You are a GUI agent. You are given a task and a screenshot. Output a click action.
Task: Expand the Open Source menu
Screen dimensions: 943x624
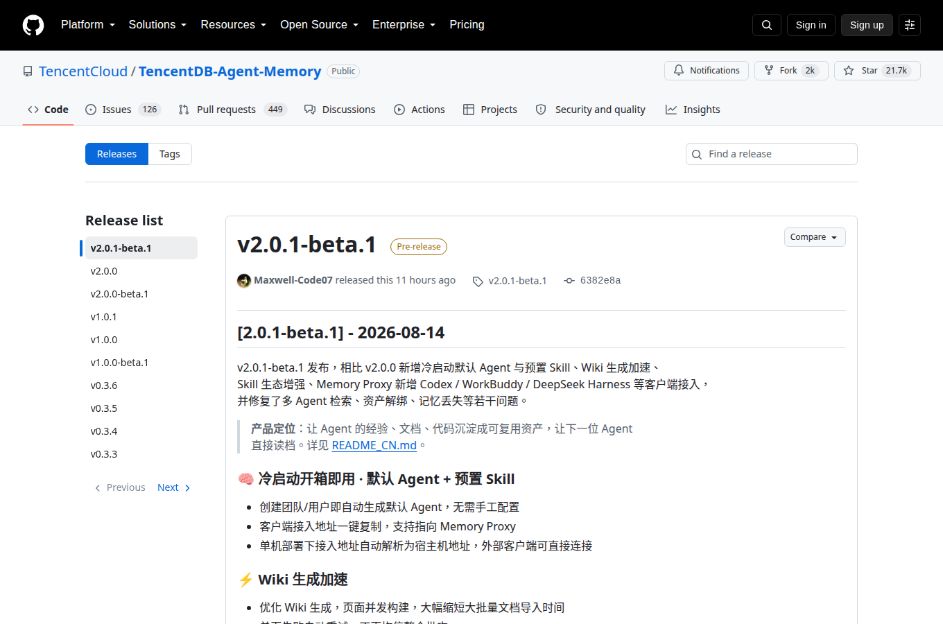pos(320,25)
